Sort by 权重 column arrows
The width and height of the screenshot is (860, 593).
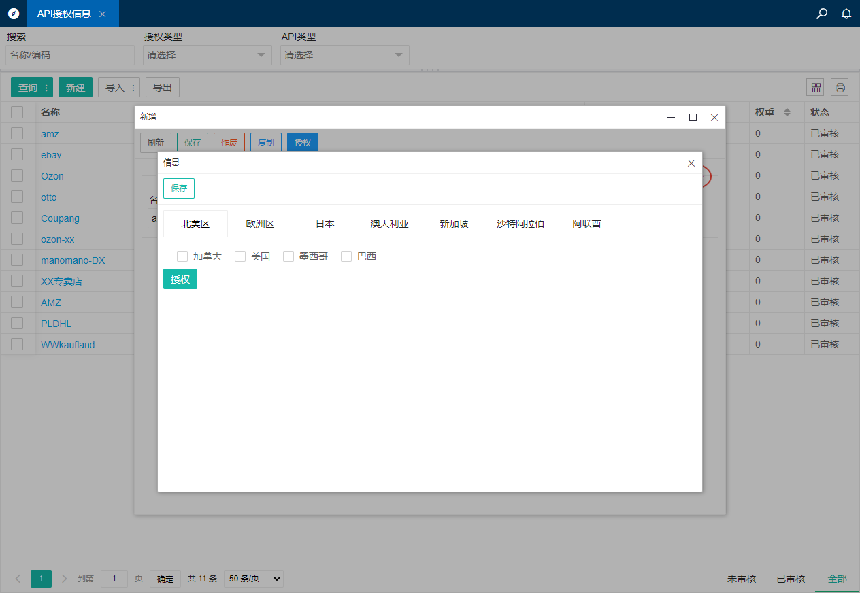click(787, 112)
